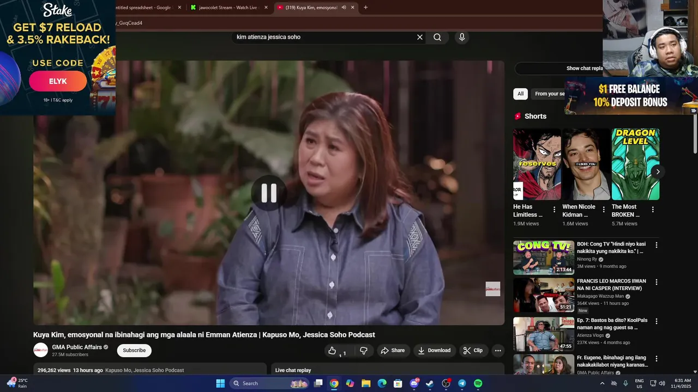
Task: Open 'The Most BROKEN' short thumbnail
Action: pos(635,164)
